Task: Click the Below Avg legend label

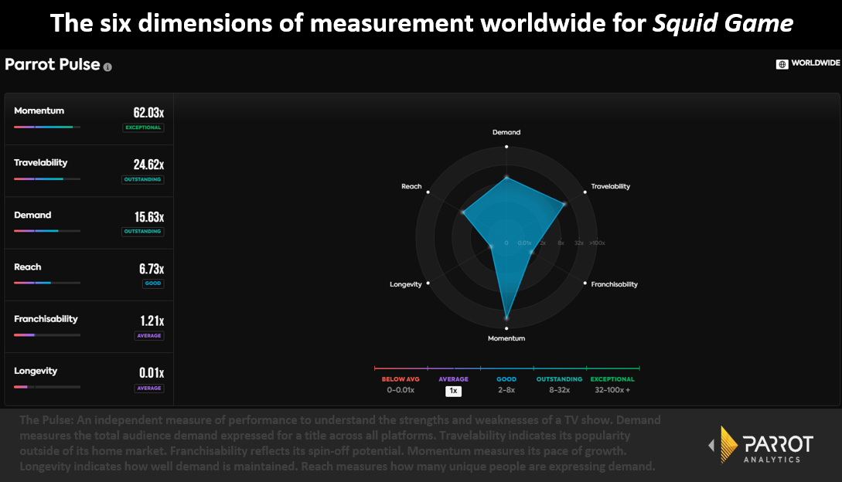Action: coord(401,379)
